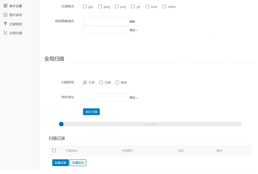Click the 批量采集 button
Screen dimensions: 258x174
coord(60,163)
